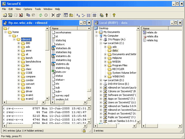Expand the condor folder

(19, 80)
